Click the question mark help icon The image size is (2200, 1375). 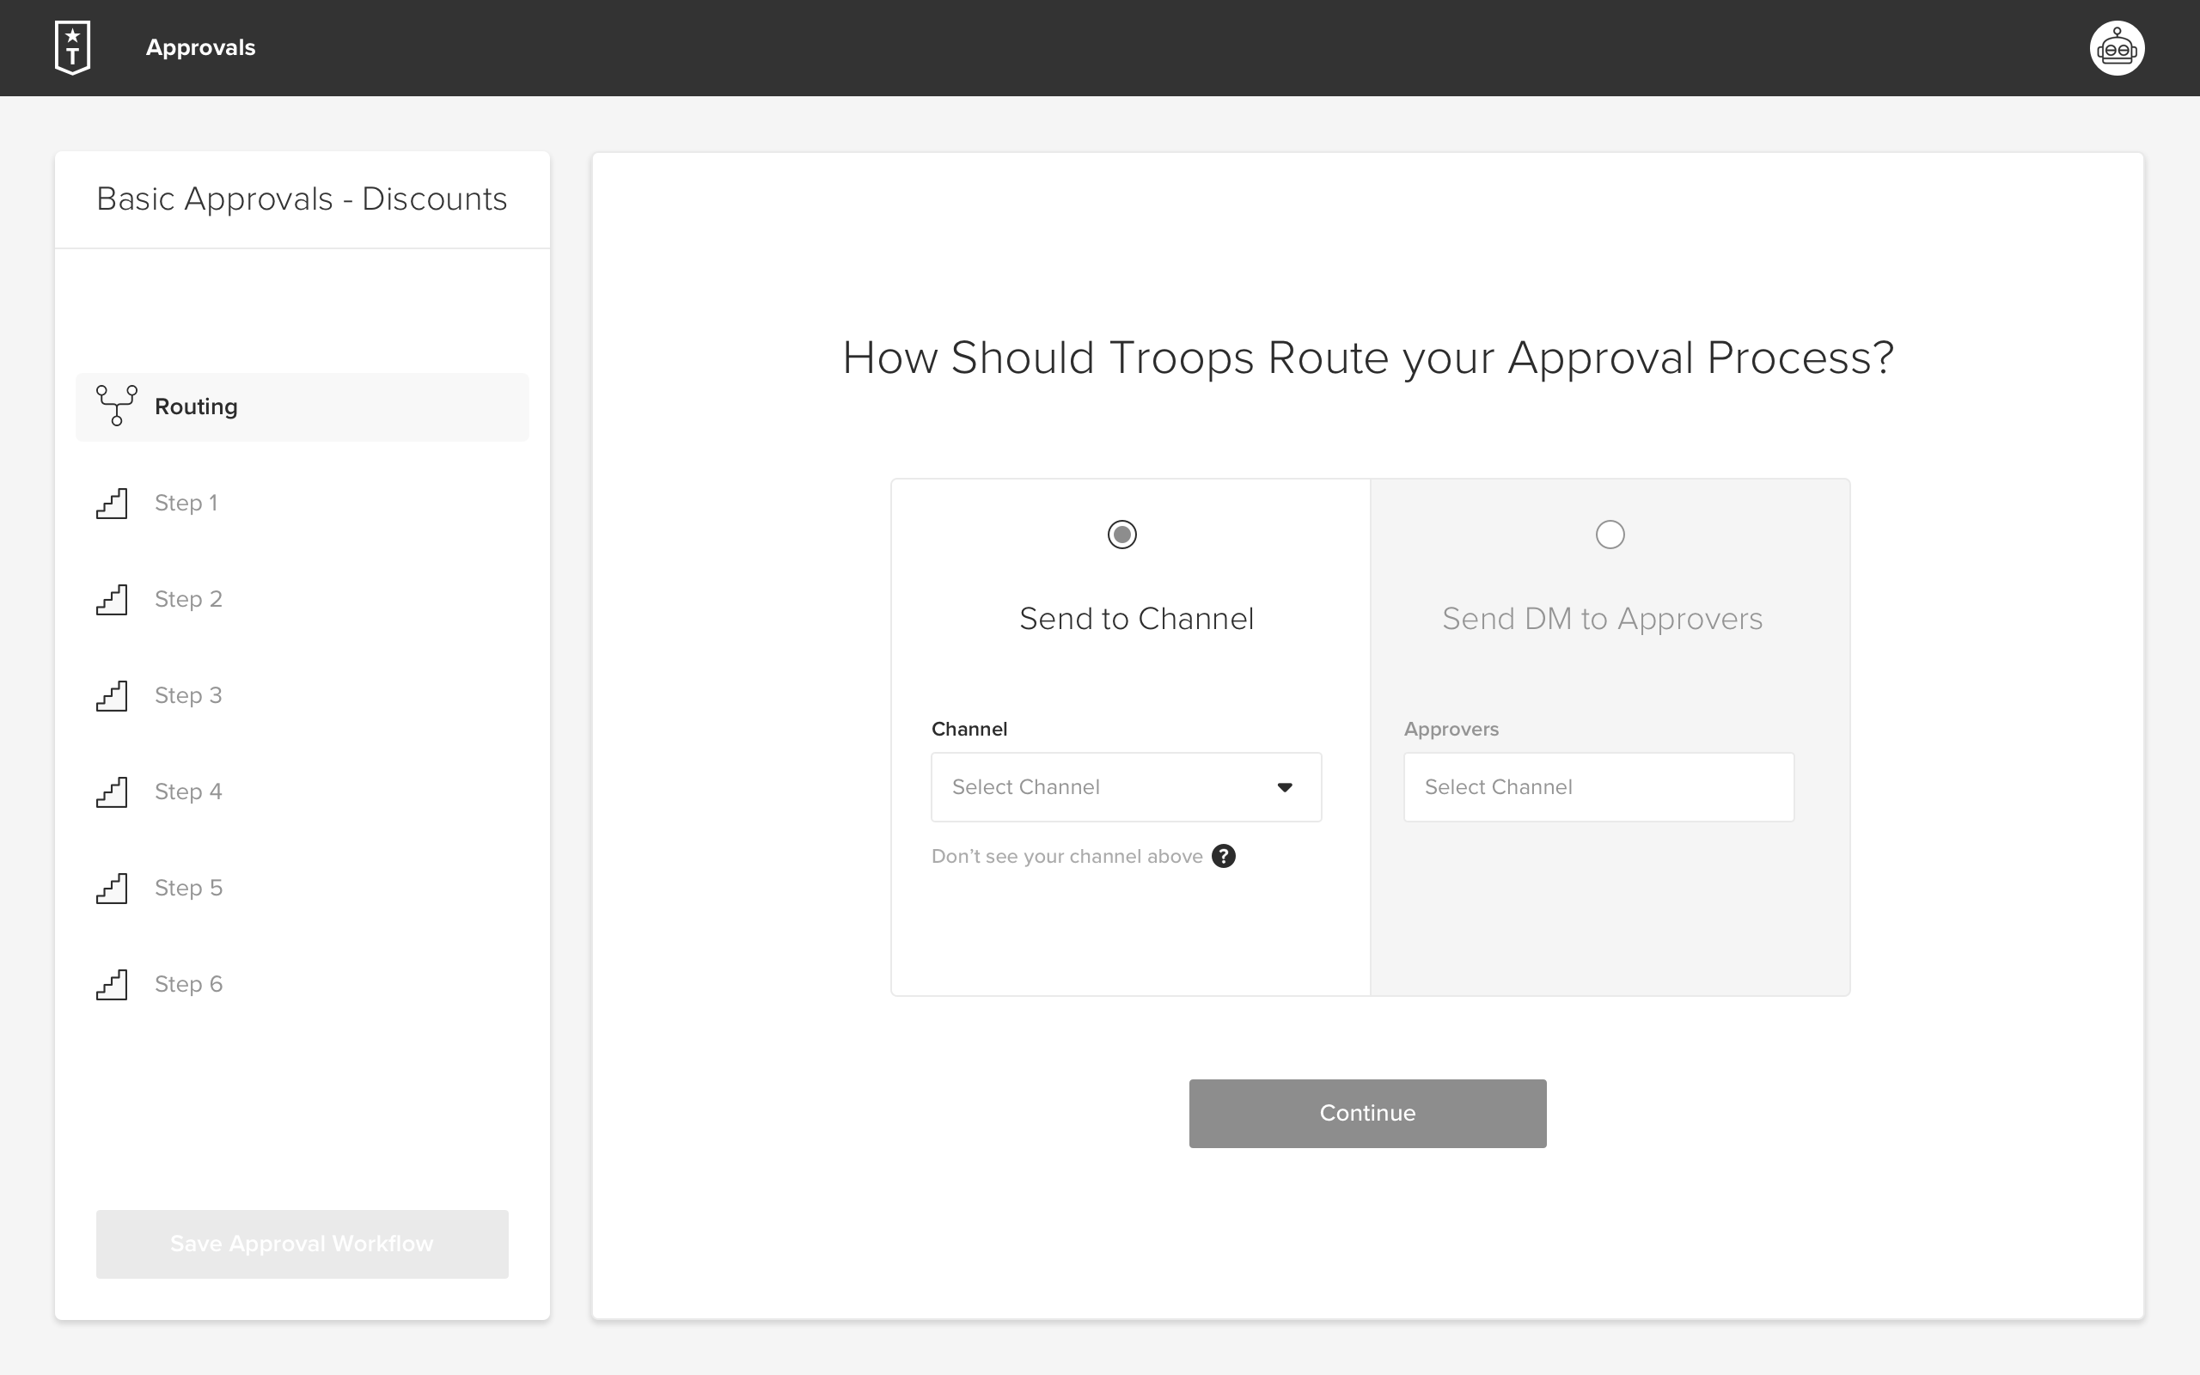1224,856
